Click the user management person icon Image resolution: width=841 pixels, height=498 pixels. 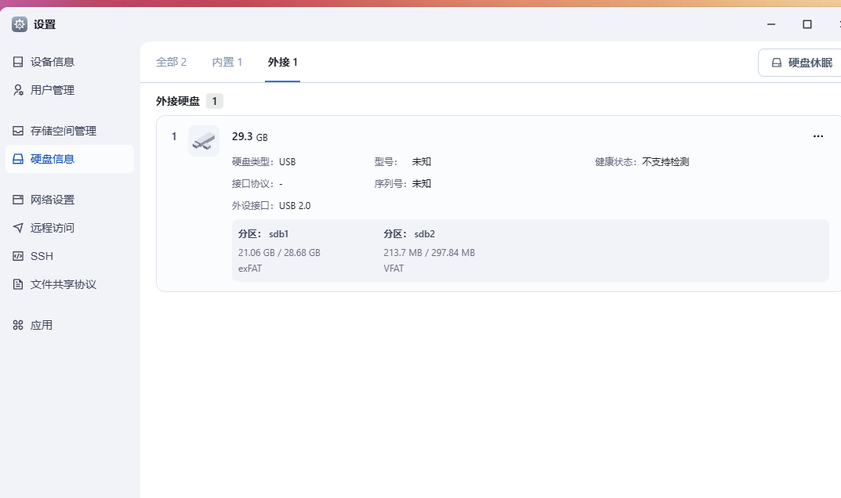click(18, 90)
